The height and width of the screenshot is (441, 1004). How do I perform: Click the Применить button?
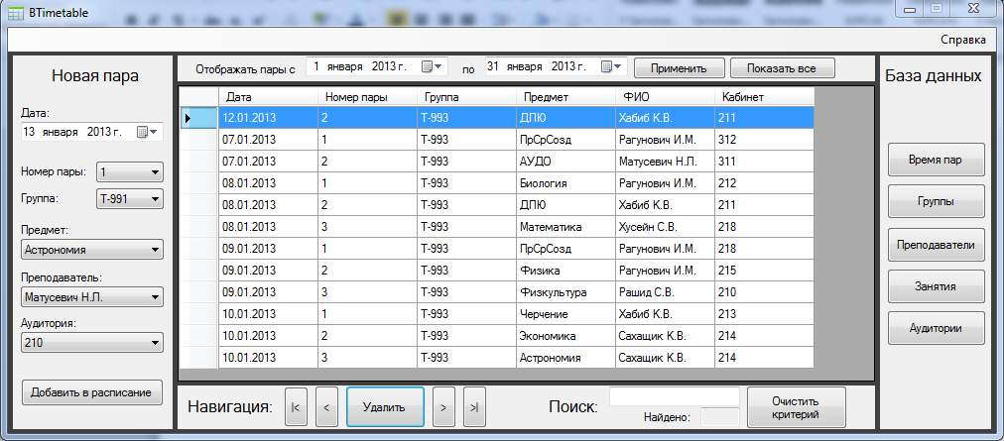[x=679, y=67]
